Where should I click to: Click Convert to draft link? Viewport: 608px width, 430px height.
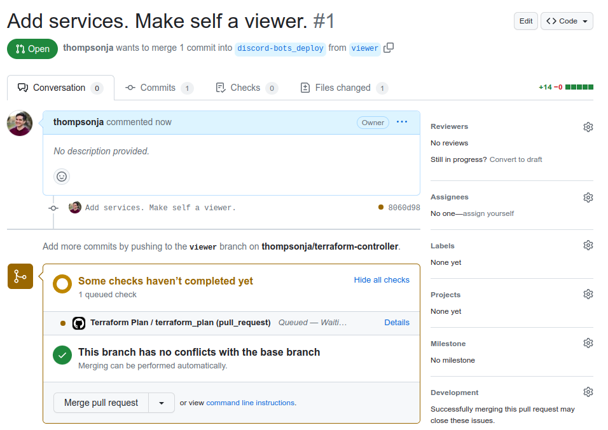[x=516, y=159]
